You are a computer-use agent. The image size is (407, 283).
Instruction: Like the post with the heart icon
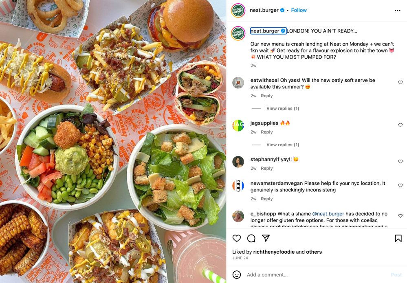236,238
